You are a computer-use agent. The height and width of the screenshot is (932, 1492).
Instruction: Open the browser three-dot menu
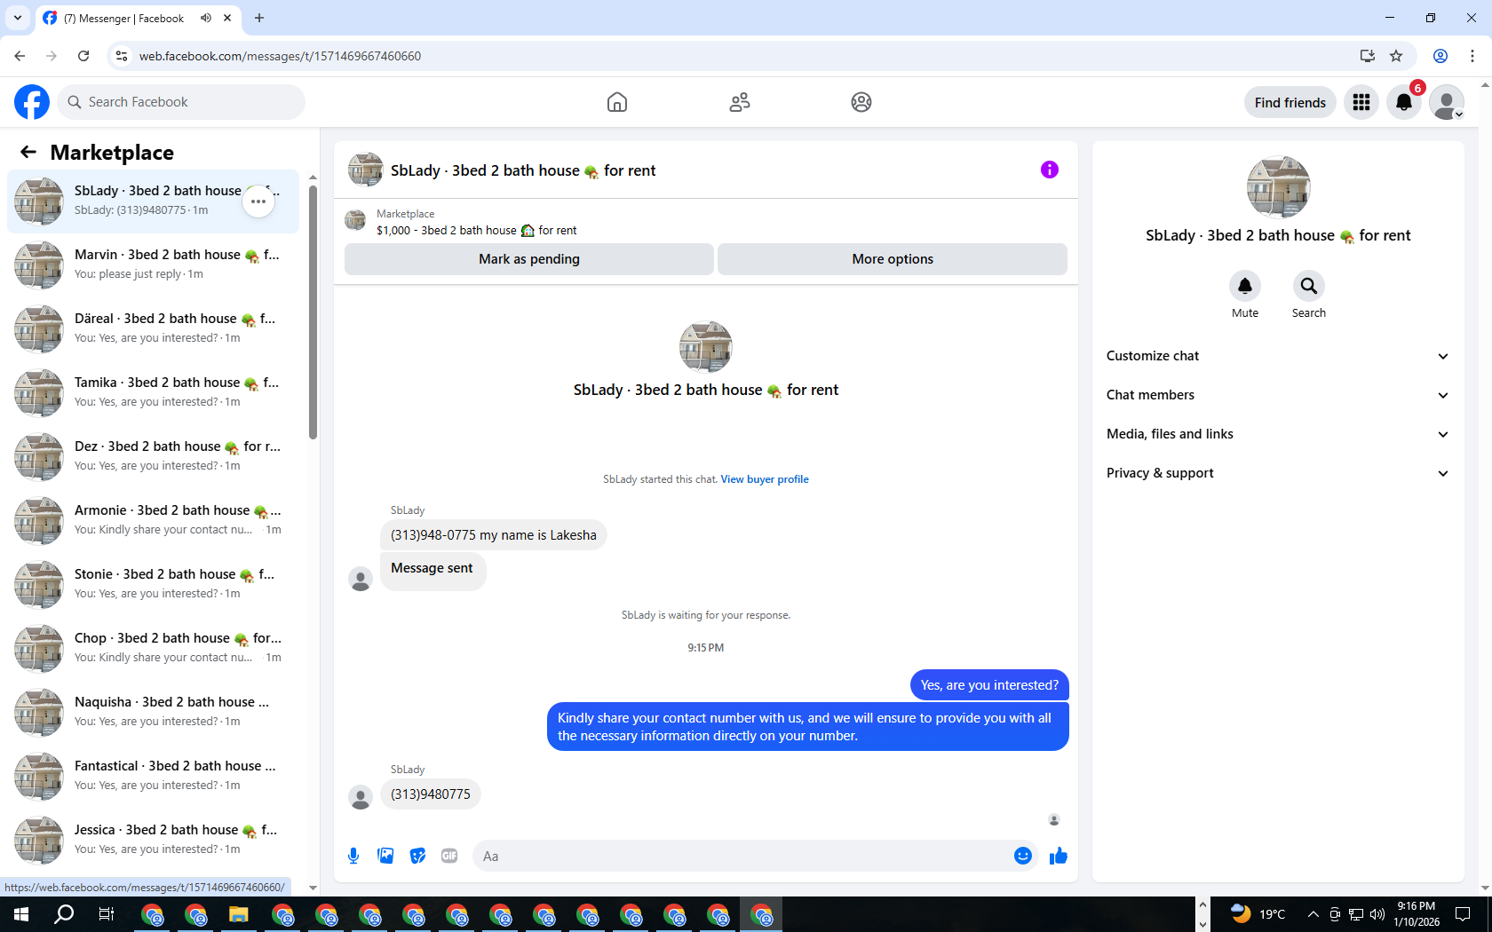tap(1472, 56)
